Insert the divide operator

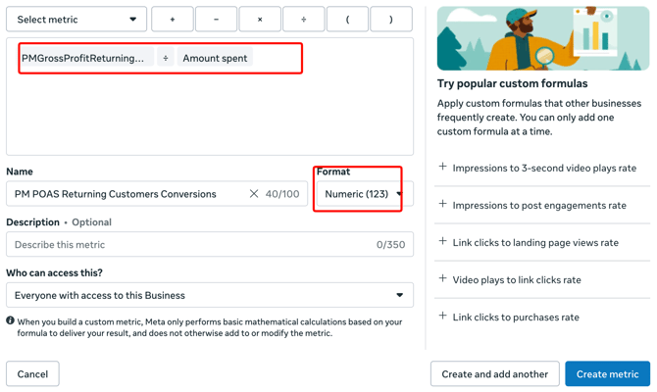(304, 20)
